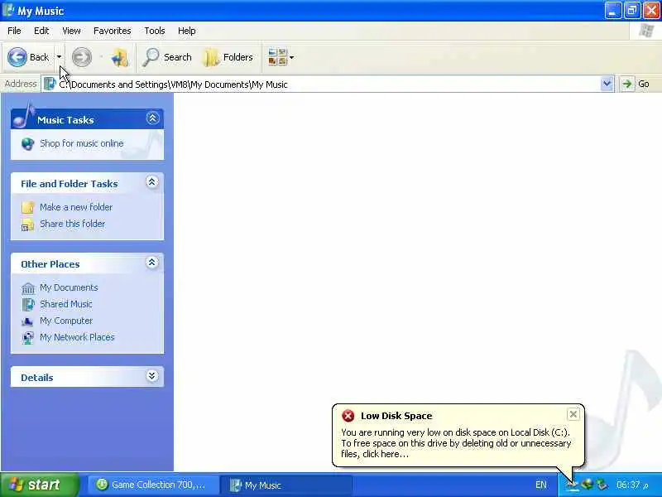Open the File menu
This screenshot has width=662, height=497.
[x=14, y=31]
